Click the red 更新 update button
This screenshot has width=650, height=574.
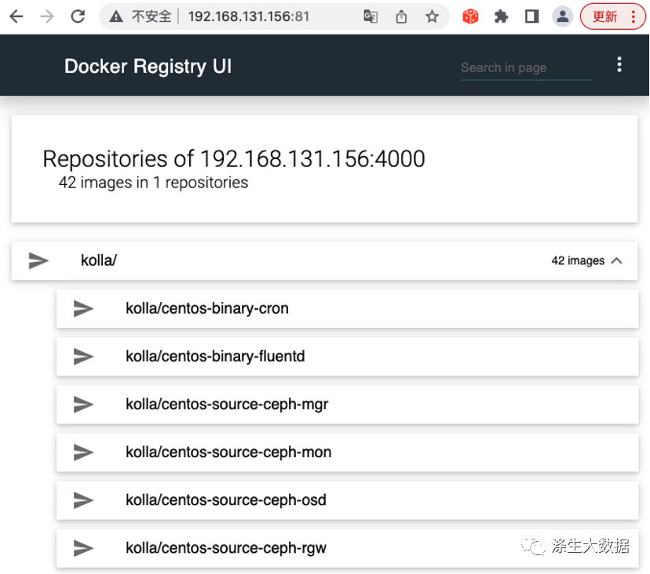(612, 16)
